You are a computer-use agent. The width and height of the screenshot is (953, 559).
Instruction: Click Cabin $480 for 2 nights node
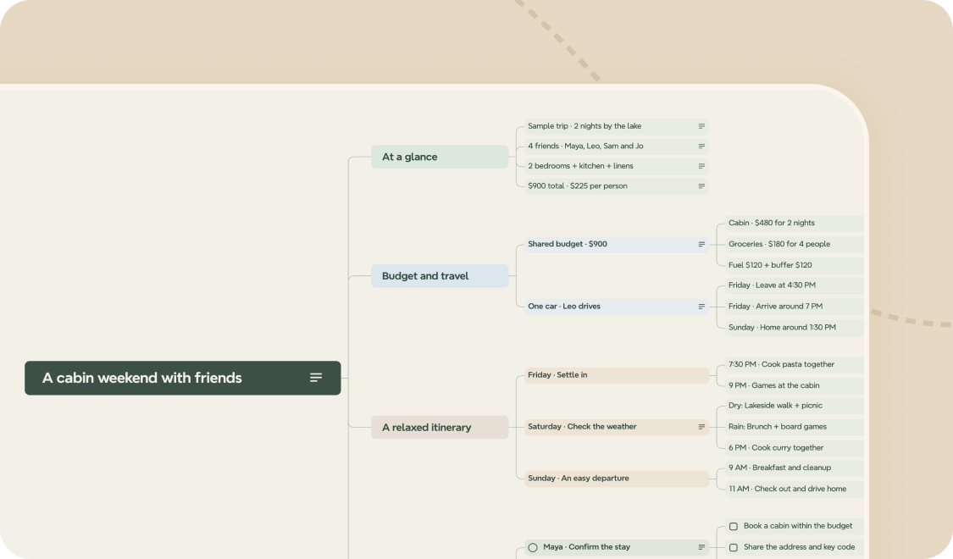(x=795, y=223)
